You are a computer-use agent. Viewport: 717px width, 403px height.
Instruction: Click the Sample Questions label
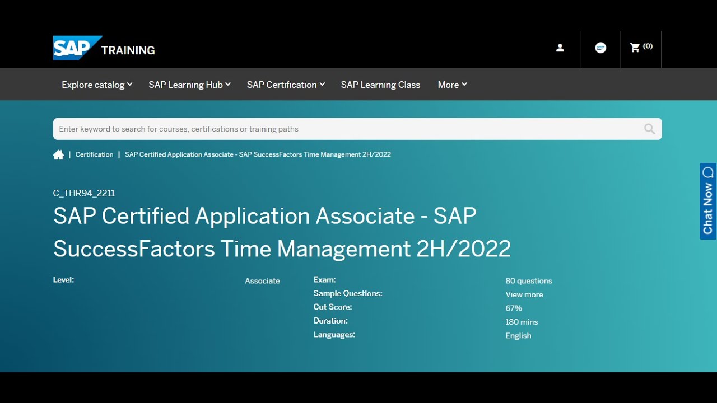[348, 293]
